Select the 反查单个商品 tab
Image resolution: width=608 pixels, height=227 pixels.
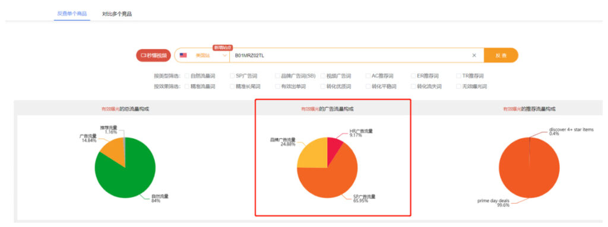pyautogui.click(x=72, y=14)
